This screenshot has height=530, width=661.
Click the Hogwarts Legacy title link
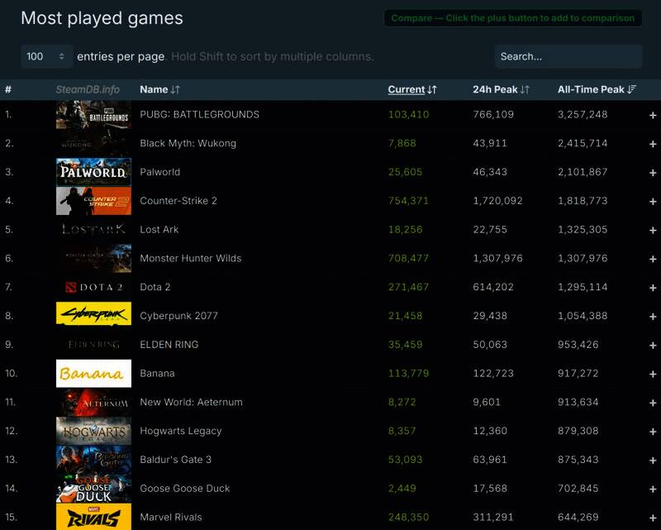tap(180, 431)
